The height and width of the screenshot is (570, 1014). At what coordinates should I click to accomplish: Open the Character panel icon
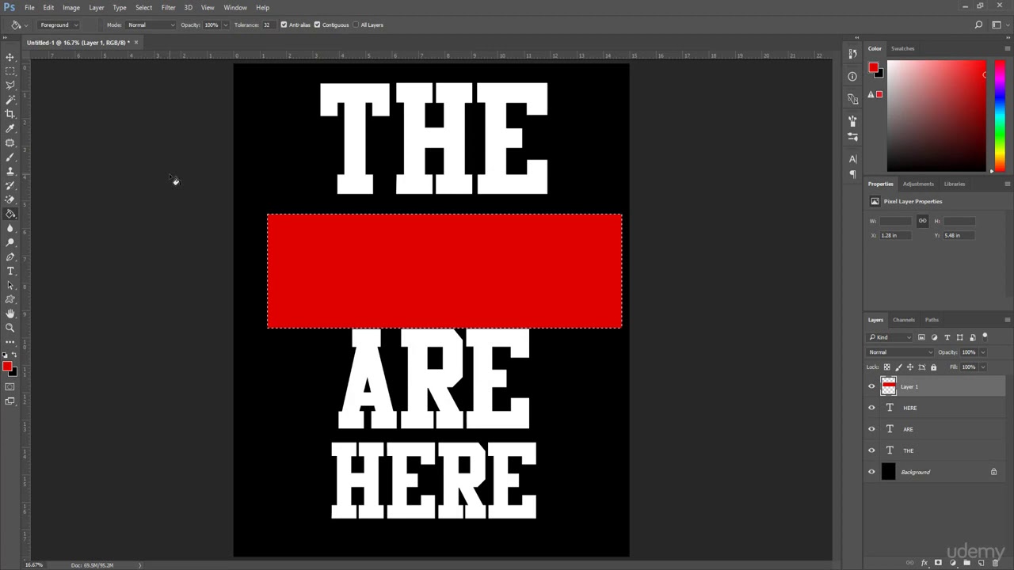tap(852, 159)
